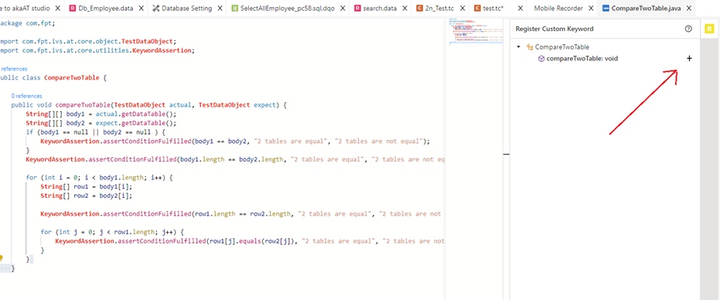Click the outer 'for (int i = 0' loop line
This screenshot has height=300, width=720.
pos(99,177)
